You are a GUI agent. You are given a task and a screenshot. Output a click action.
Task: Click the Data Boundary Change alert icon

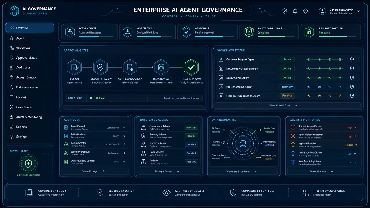click(x=293, y=154)
